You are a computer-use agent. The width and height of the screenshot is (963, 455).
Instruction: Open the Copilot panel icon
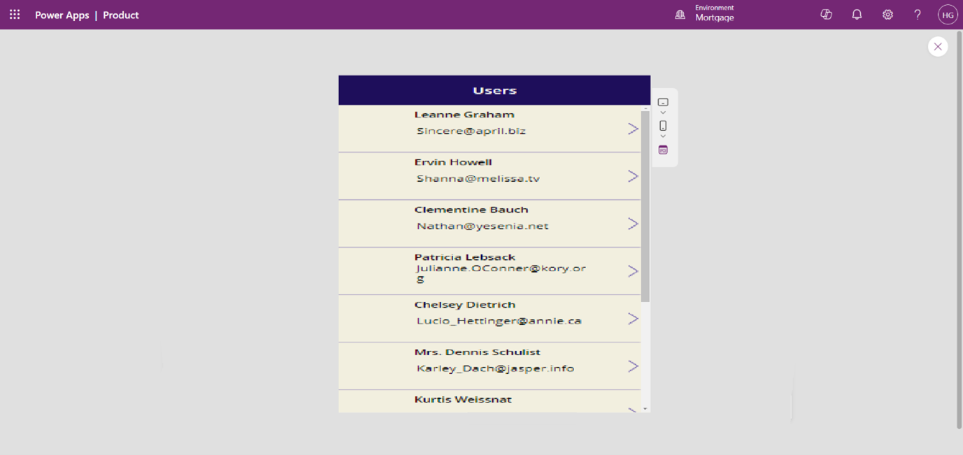point(826,15)
